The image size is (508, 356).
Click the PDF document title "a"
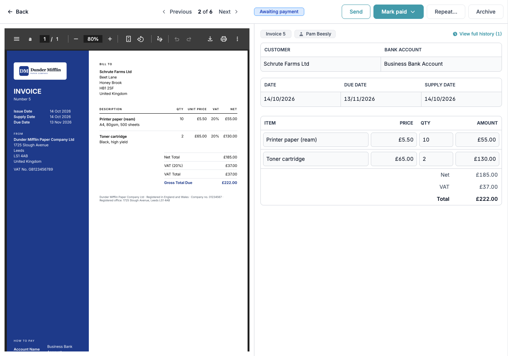30,39
